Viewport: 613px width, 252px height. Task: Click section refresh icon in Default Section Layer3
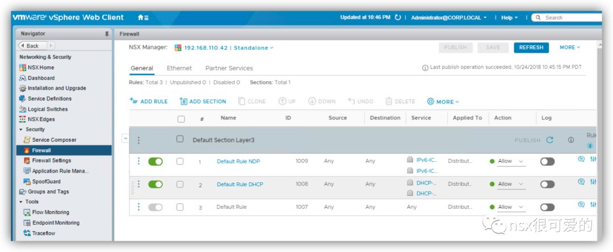pos(549,140)
